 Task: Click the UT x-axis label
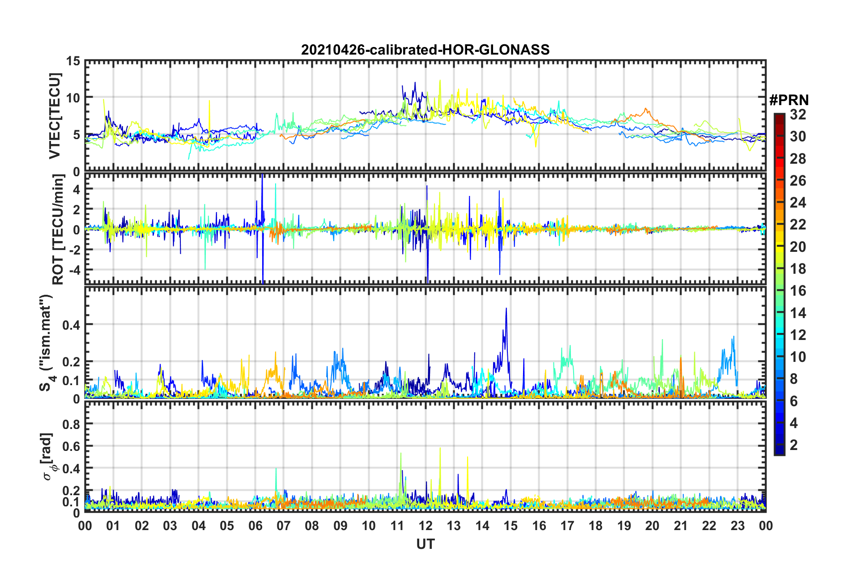pyautogui.click(x=425, y=544)
